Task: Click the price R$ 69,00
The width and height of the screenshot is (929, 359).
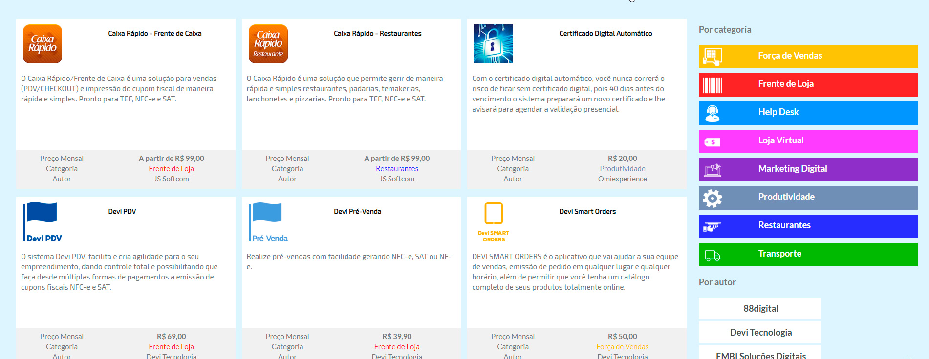Action: click(x=172, y=337)
